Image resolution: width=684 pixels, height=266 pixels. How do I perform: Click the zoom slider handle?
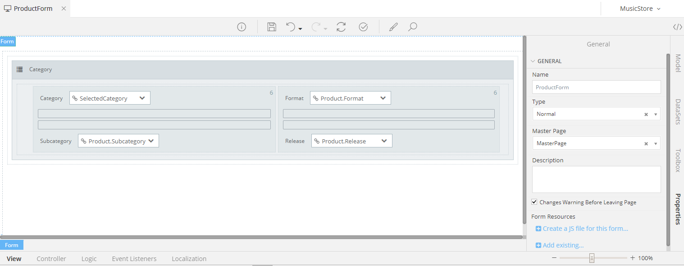click(x=592, y=258)
